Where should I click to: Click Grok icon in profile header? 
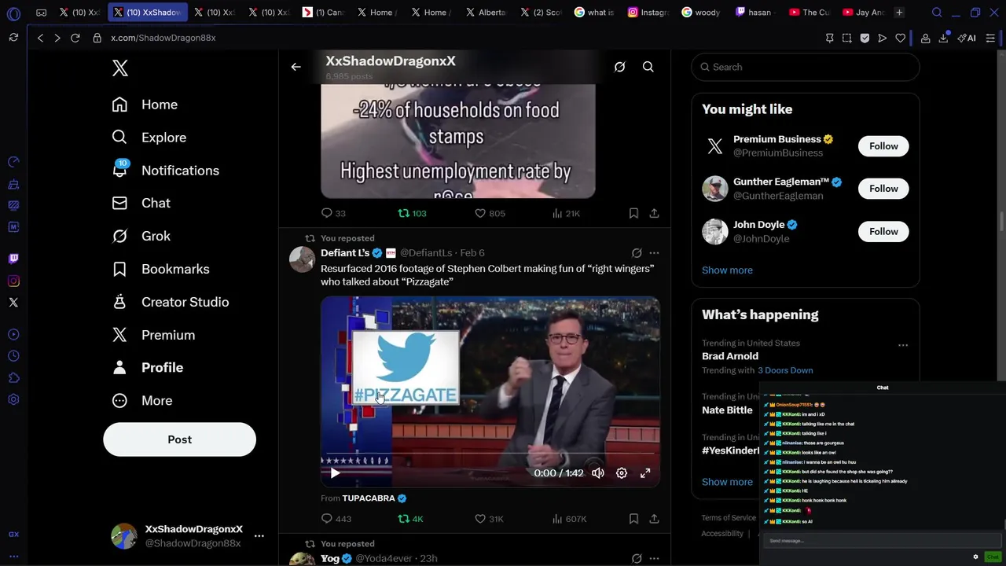click(x=619, y=67)
